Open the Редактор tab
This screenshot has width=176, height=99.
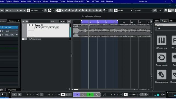(12, 90)
